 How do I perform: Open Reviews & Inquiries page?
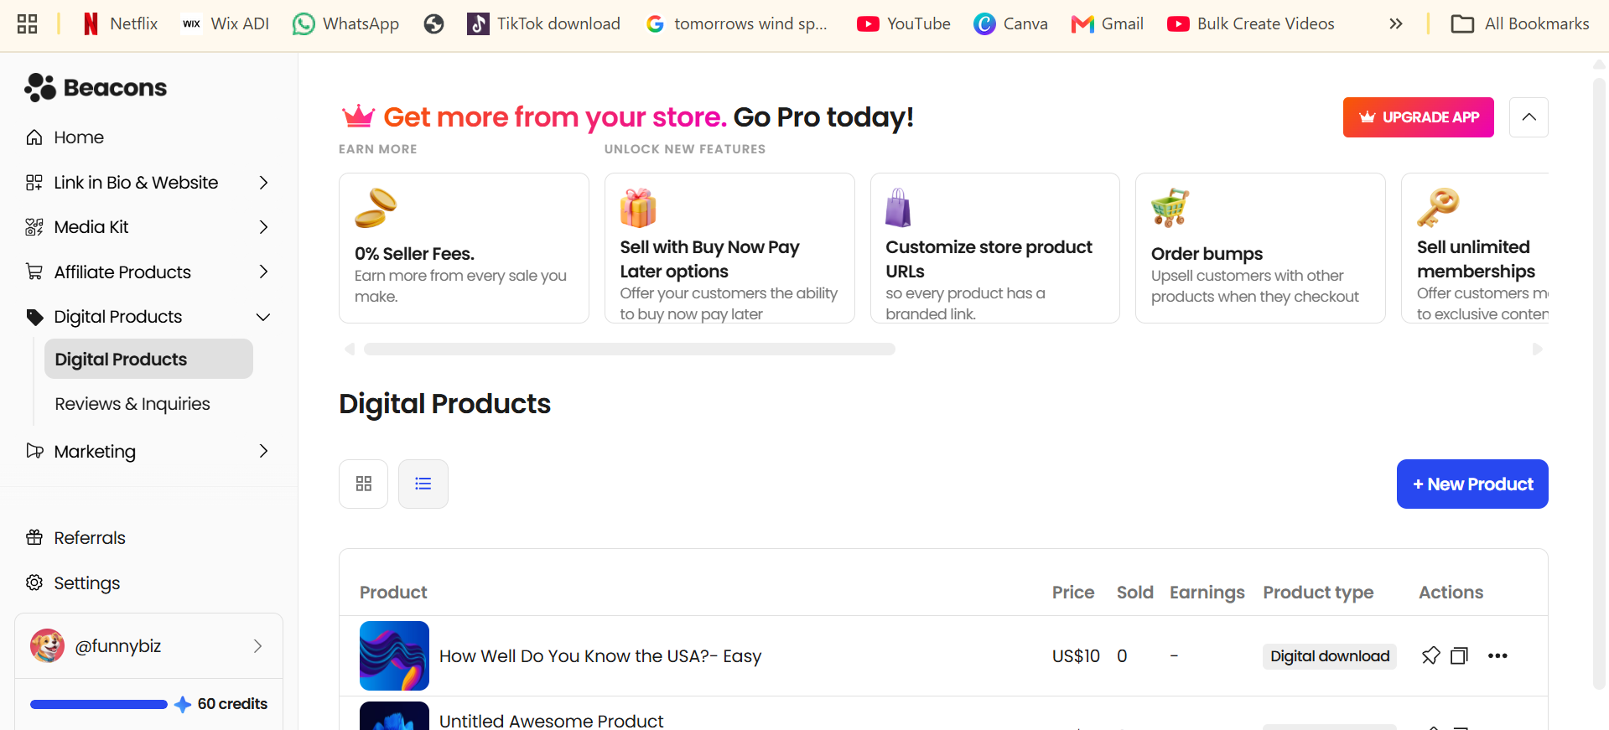(132, 404)
